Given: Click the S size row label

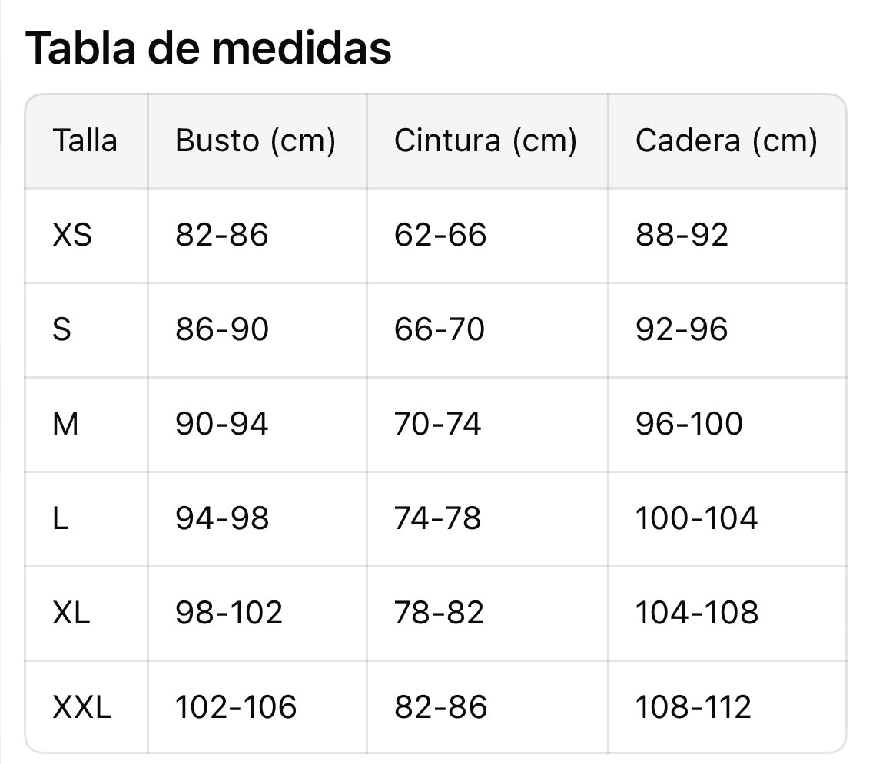Looking at the screenshot, I should (x=61, y=329).
